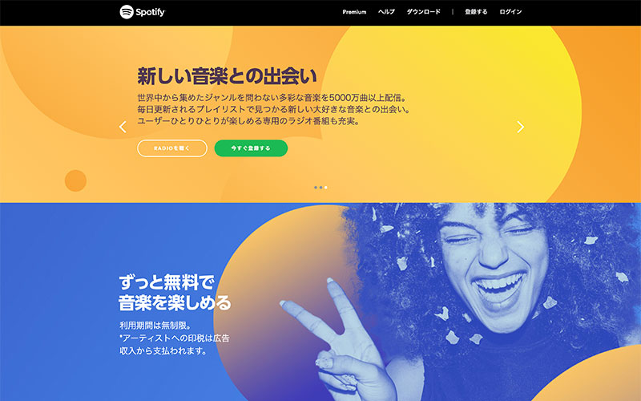
Task: Select the first blue carousel dot
Action: click(x=316, y=188)
